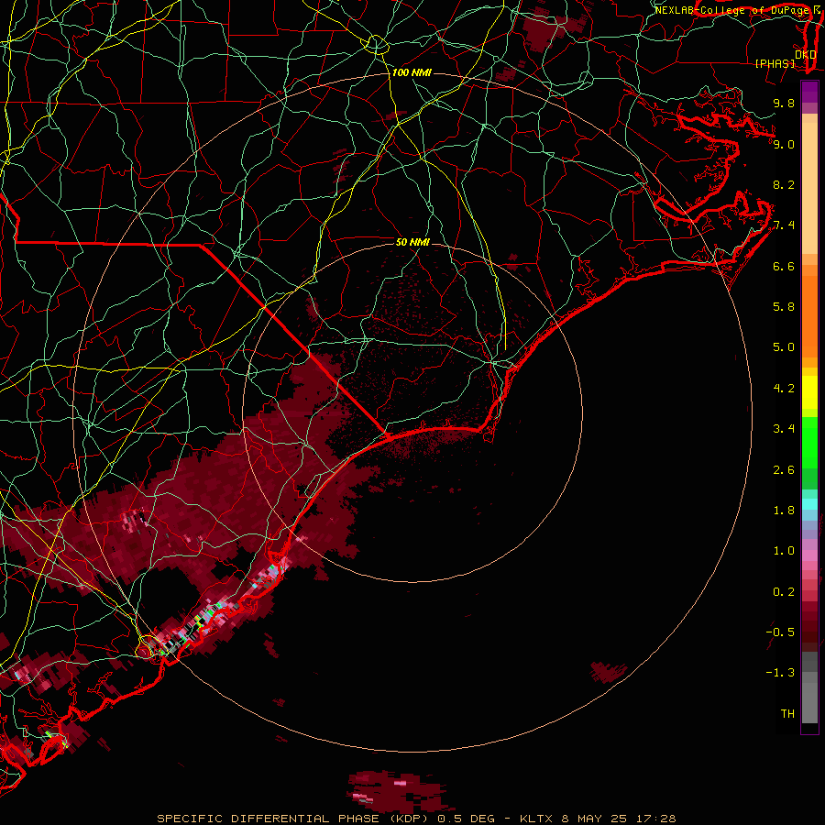Pick the yellow color bar segment
The height and width of the screenshot is (825, 825).
tap(809, 392)
